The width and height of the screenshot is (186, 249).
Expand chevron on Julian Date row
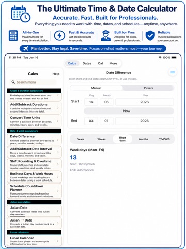point(58,211)
